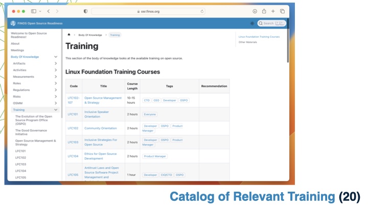This screenshot has height=207, width=368.
Task: Click the page vertical scrollbar thumb
Action: 288,40
